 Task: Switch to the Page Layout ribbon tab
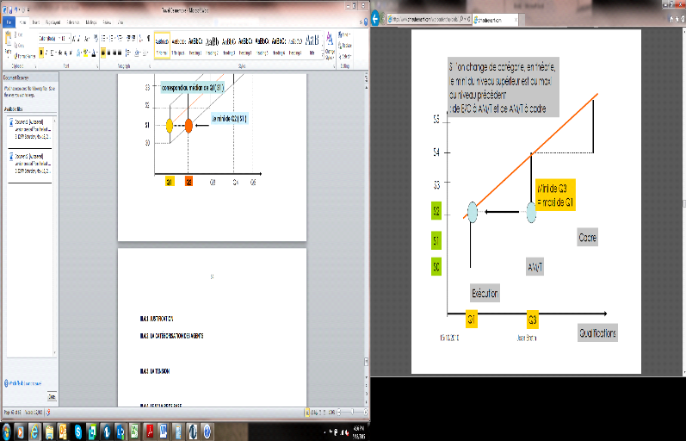point(53,22)
